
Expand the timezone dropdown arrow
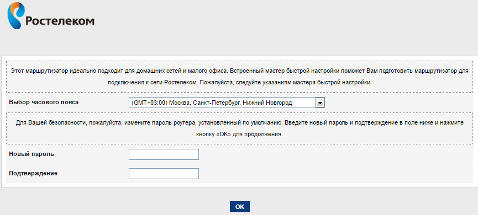tap(320, 103)
